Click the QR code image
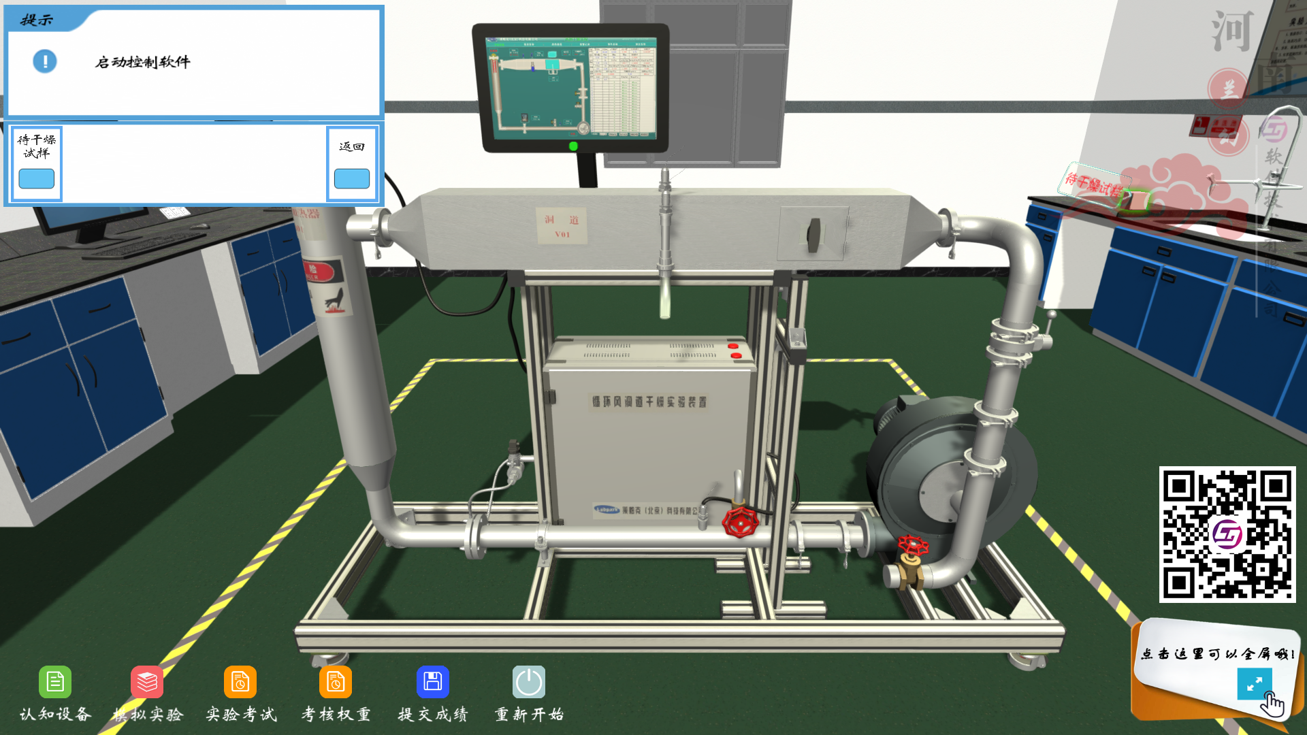The image size is (1307, 735). click(1227, 534)
